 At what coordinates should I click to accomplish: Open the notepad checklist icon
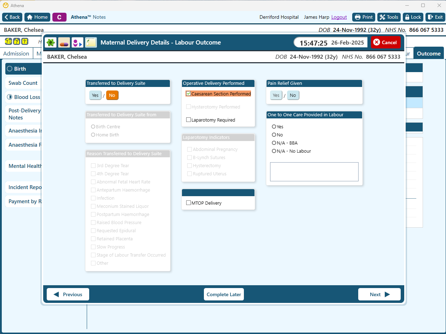coord(91,42)
